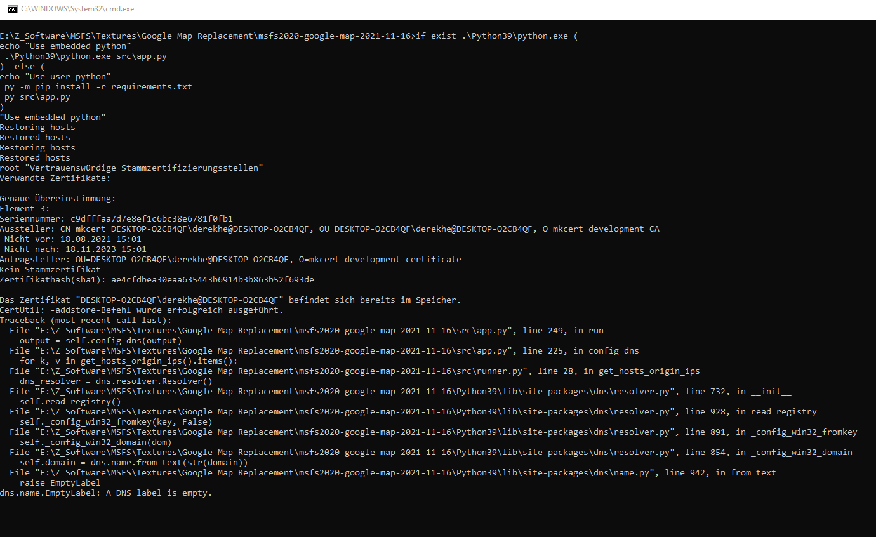Click the final dns.name.EmptyLabel error line
876x537 pixels.
point(106,493)
